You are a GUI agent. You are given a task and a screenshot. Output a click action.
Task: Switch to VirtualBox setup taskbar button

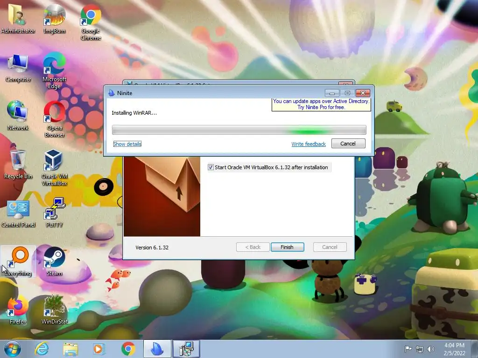186,349
